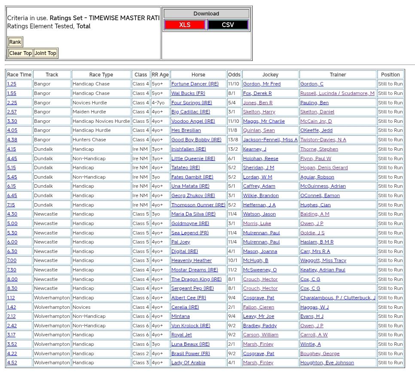Download ratings as XLS file
The image size is (415, 375).
click(x=185, y=25)
